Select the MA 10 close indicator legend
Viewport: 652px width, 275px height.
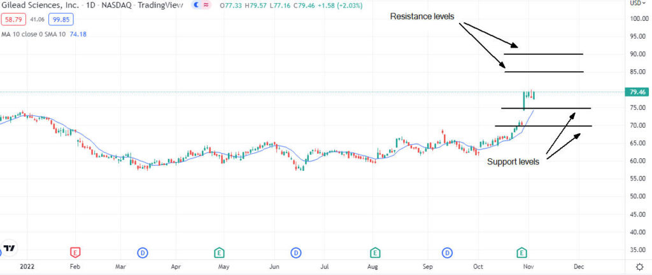[33, 34]
